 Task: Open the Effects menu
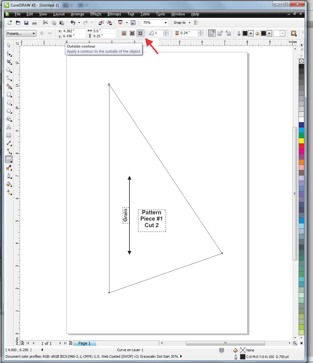pyautogui.click(x=96, y=14)
